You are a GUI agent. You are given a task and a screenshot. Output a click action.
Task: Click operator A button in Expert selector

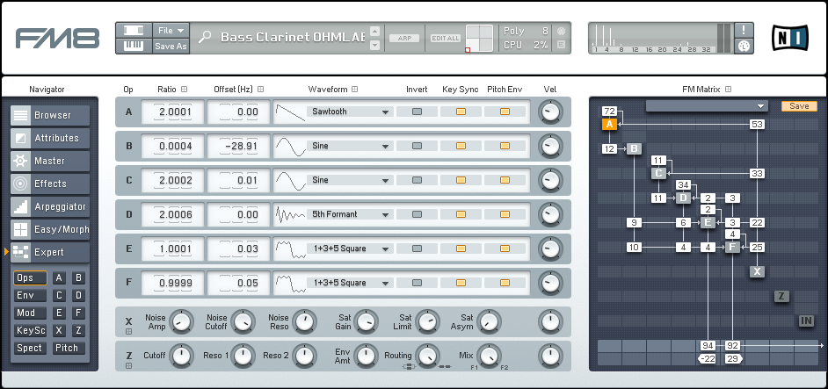pos(59,278)
